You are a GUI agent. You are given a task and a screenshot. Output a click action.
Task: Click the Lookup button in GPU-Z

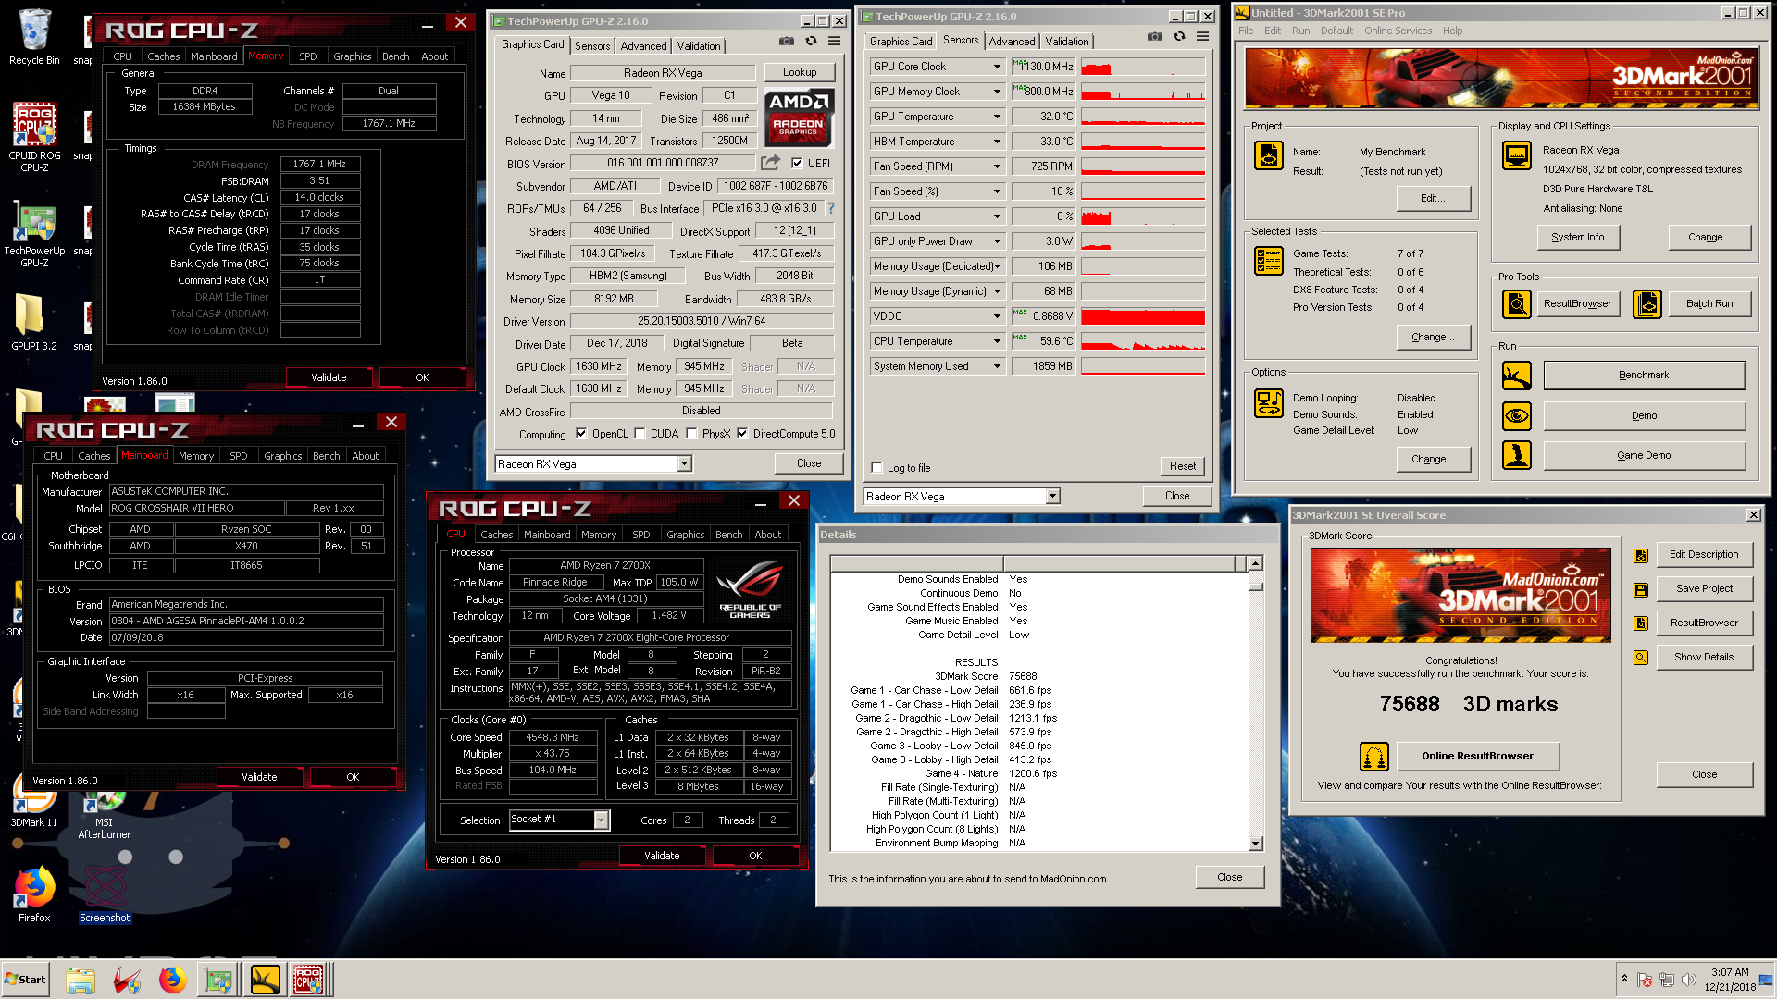click(800, 72)
